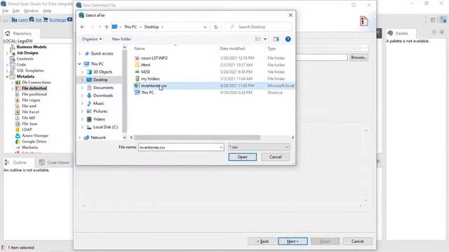This screenshot has height=252, width=449.
Task: Open 3D Objects in navigation pane
Action: [103, 71]
